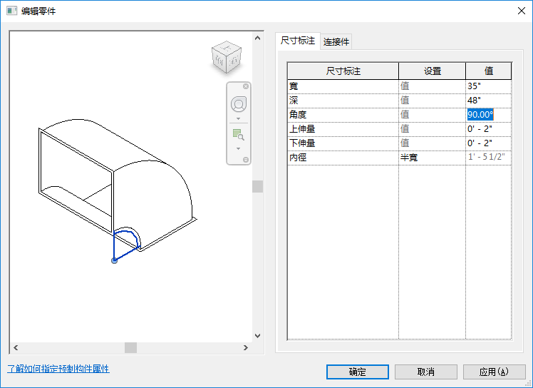Click the horizontal scrollbar thumb in preview

131,347
